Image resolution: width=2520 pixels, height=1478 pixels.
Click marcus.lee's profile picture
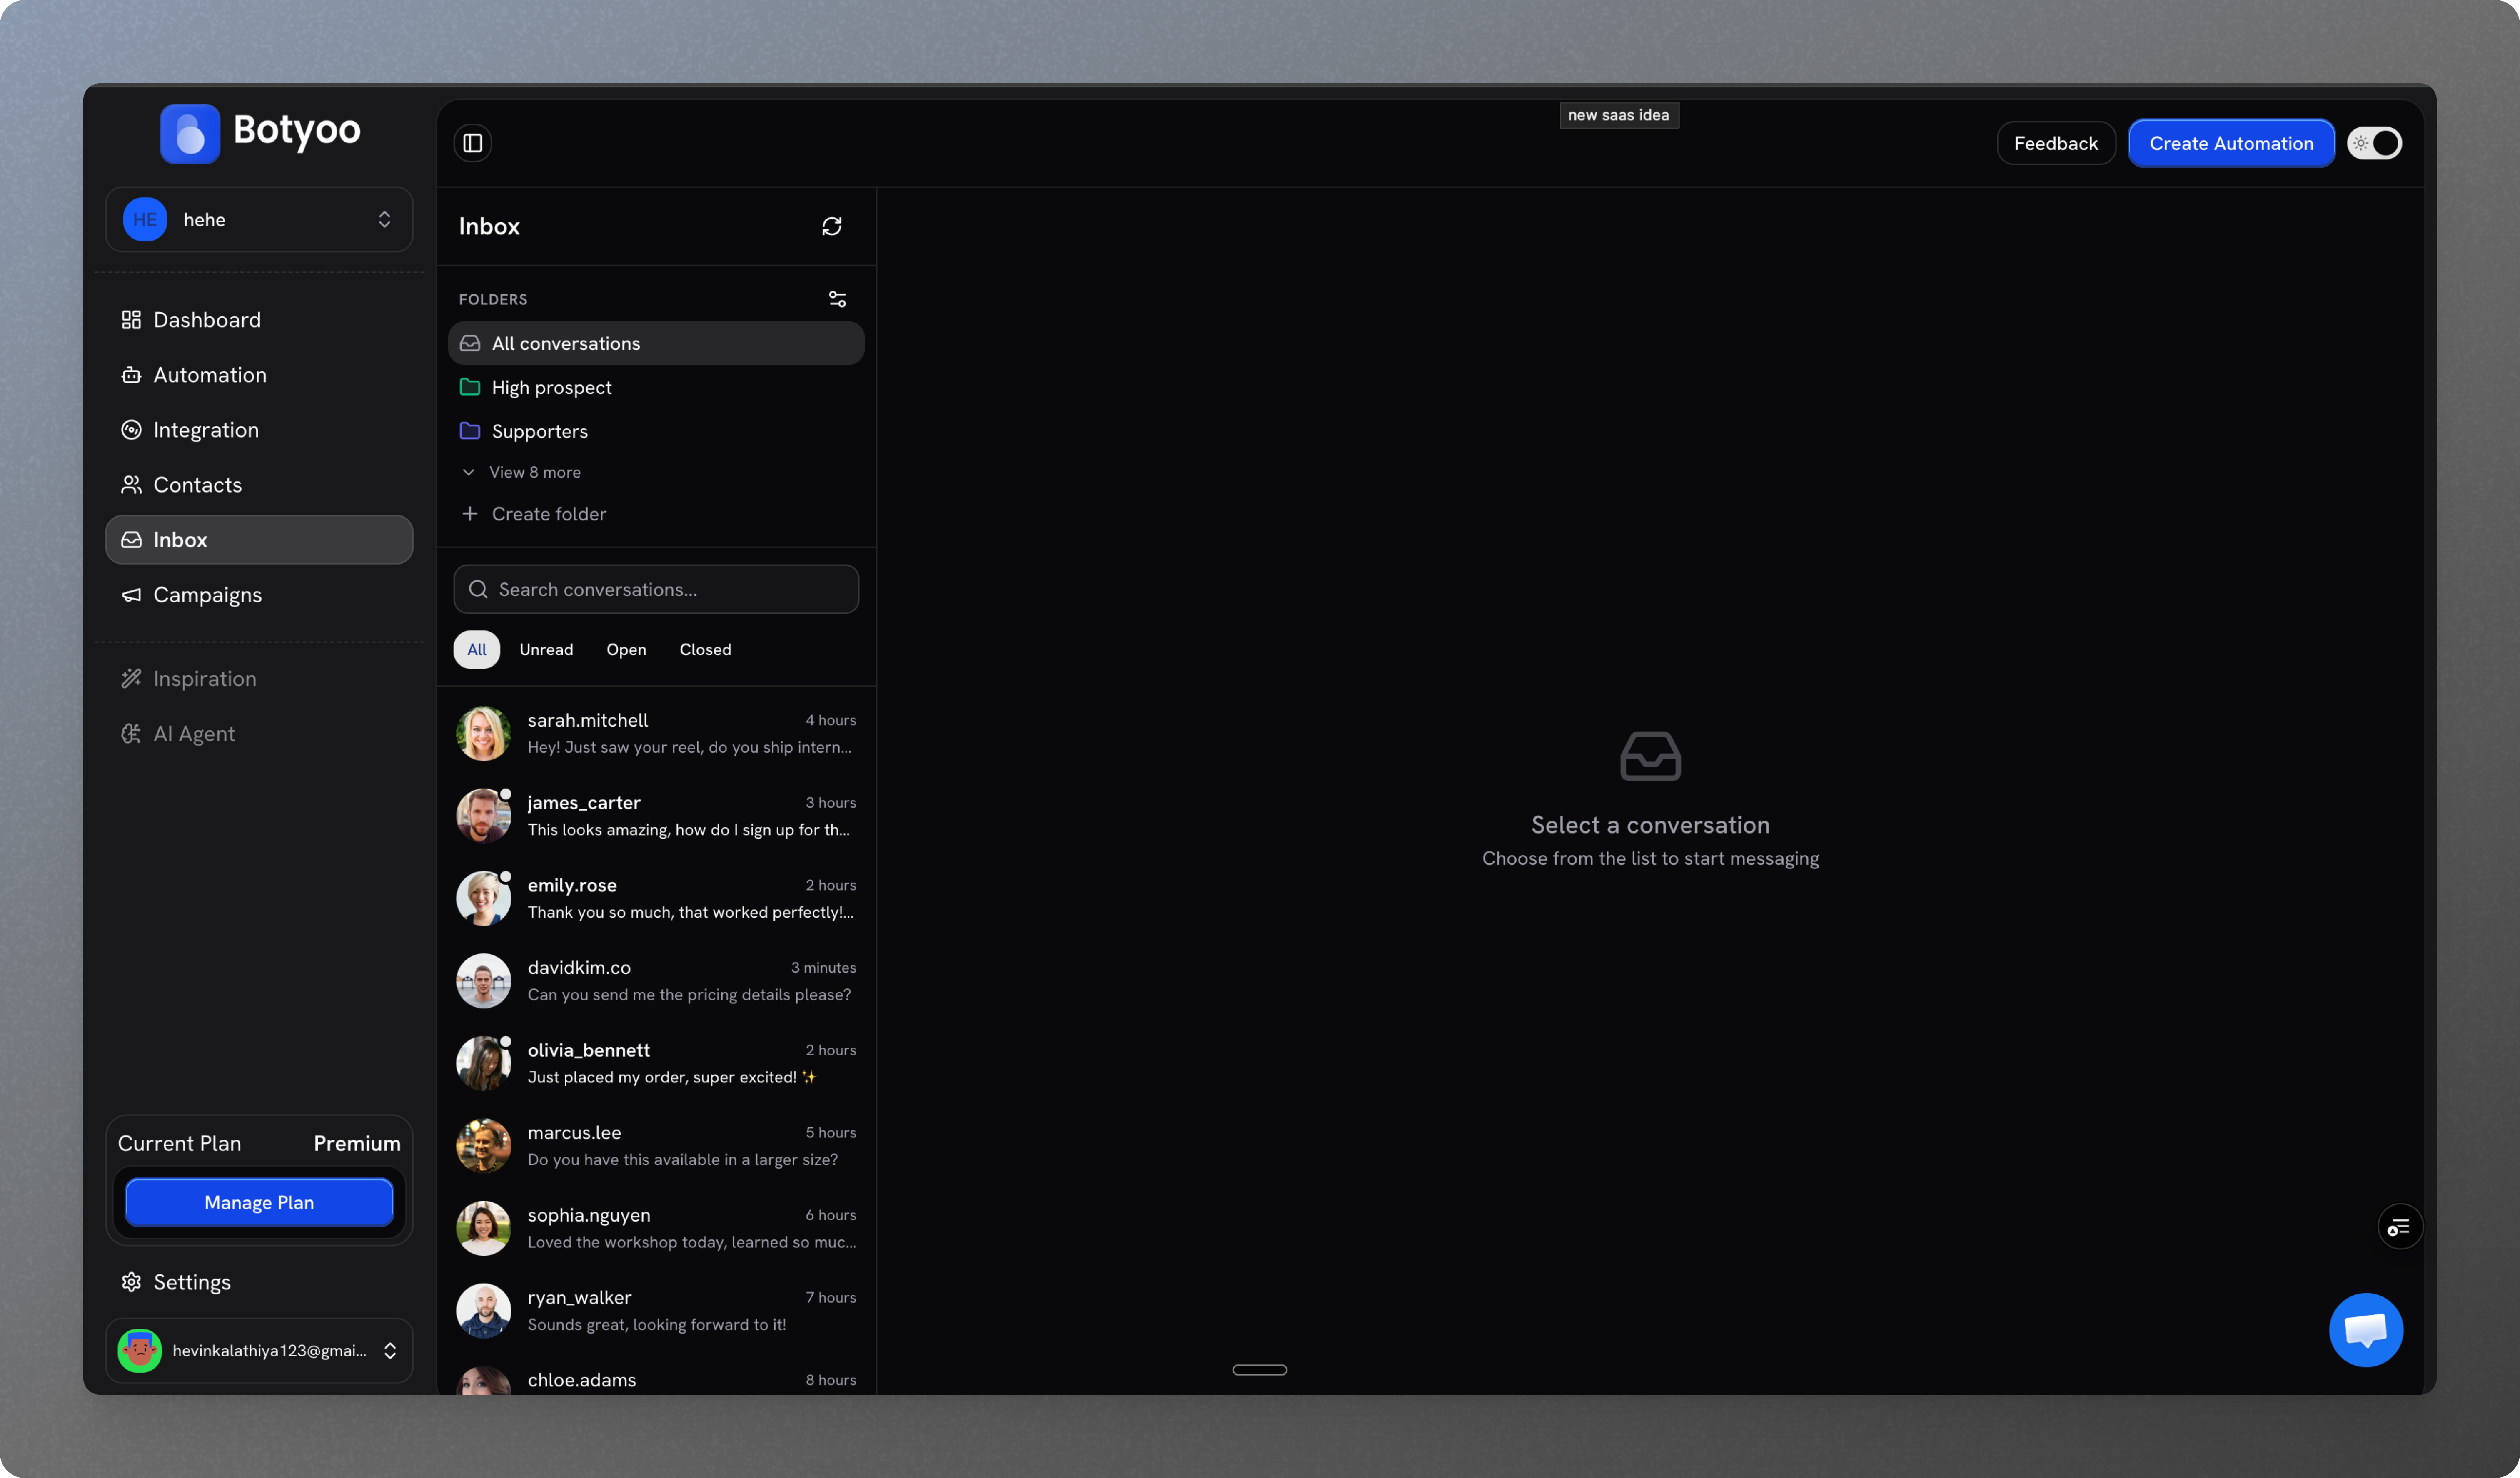(x=484, y=1145)
